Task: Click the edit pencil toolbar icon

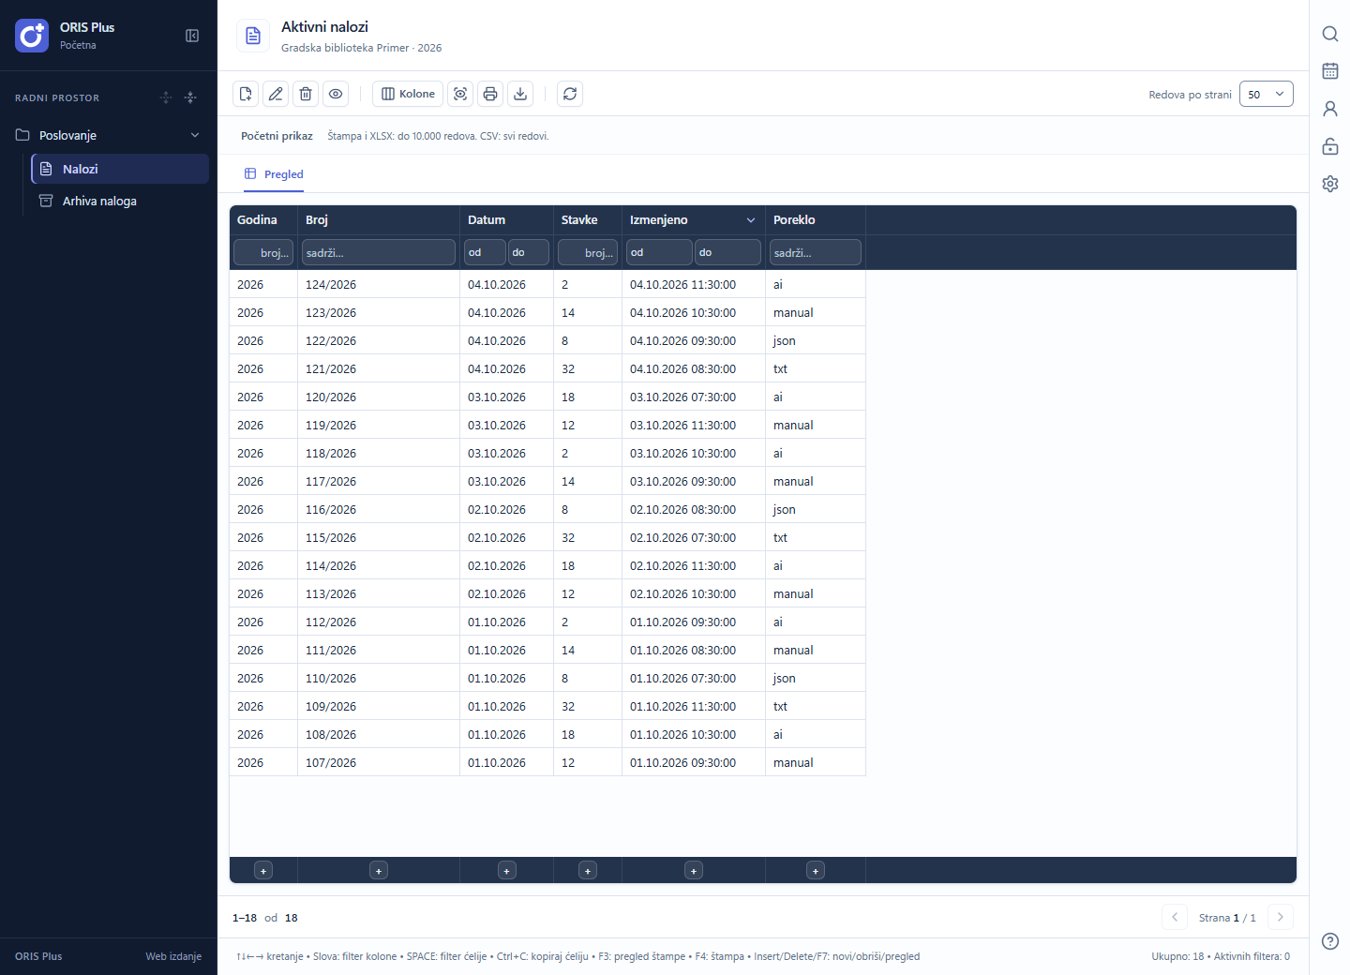Action: pyautogui.click(x=276, y=94)
